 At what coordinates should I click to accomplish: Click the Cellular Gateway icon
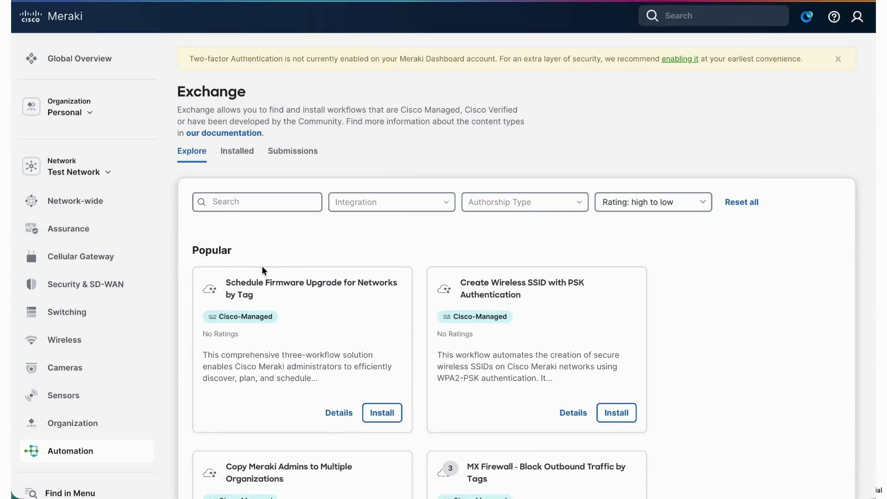[x=31, y=256]
